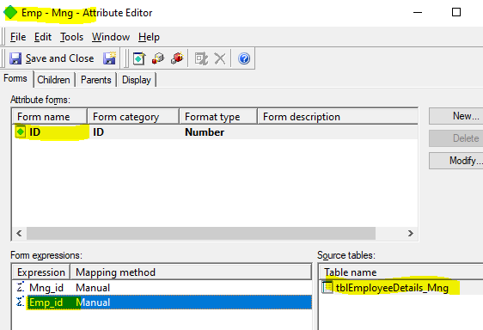
Task: Switch to the Parents tab
Action: 95,80
